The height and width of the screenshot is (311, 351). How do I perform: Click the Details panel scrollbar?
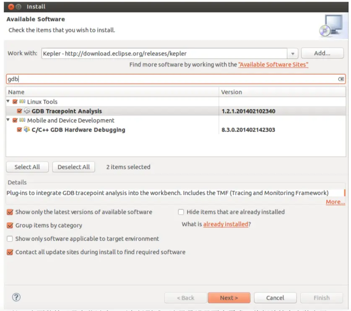(345, 193)
